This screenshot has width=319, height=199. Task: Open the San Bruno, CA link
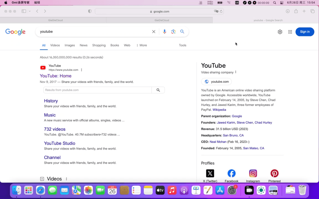[233, 135]
